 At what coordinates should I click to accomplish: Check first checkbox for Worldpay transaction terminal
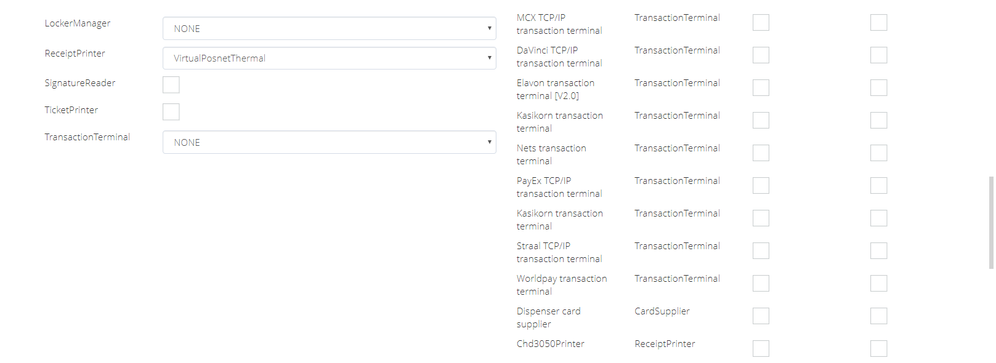tap(761, 284)
